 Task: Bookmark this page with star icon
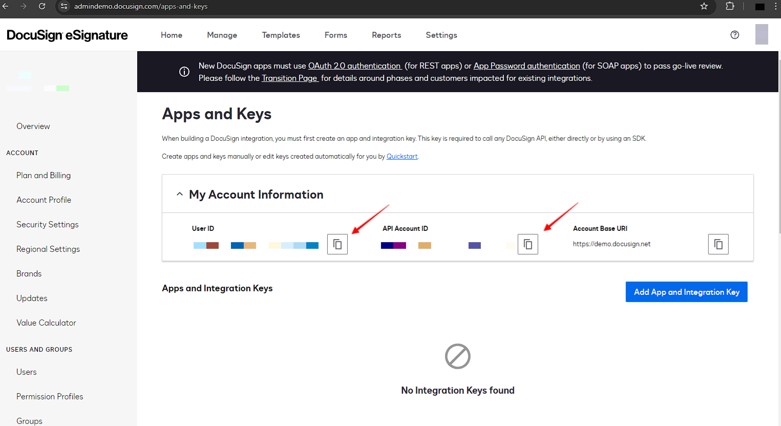pos(704,6)
